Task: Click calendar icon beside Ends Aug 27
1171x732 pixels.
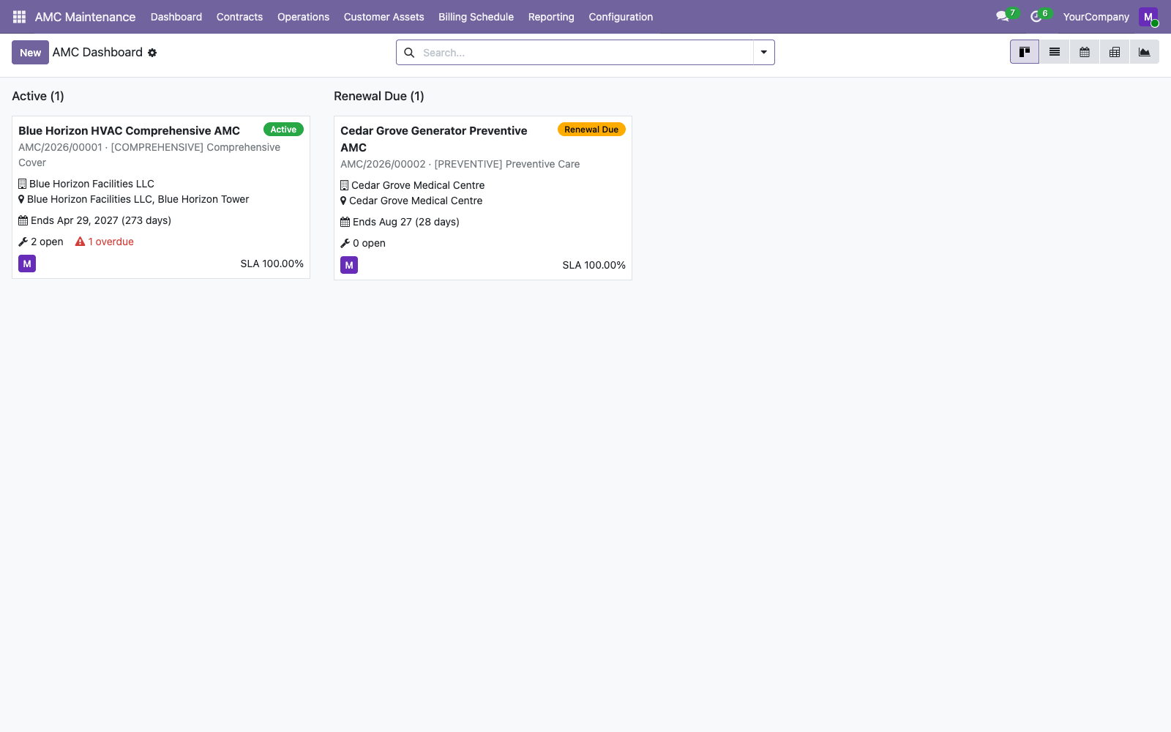Action: (345, 222)
